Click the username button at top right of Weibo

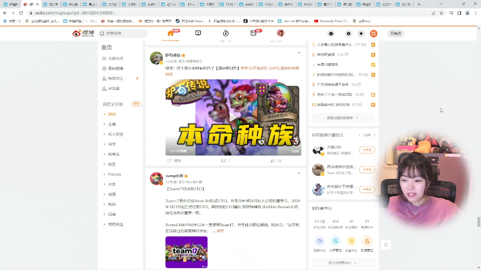tap(396, 34)
